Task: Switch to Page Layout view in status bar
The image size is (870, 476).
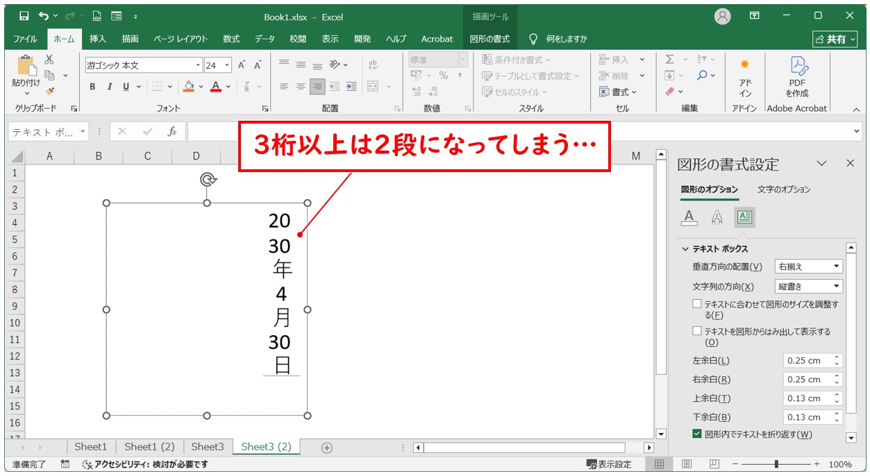Action: [x=686, y=464]
